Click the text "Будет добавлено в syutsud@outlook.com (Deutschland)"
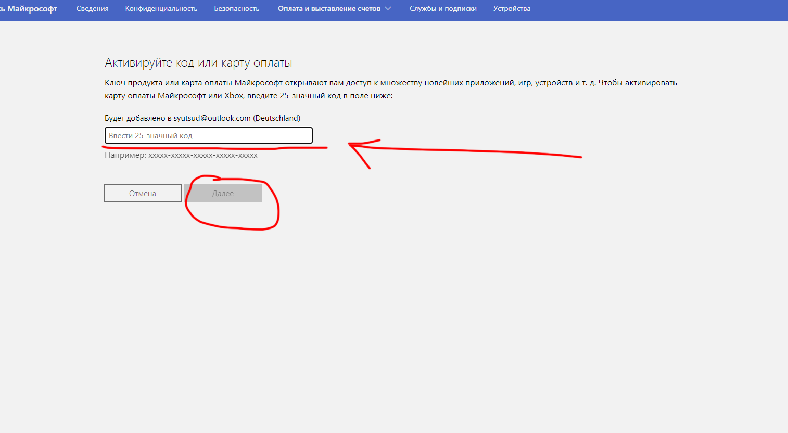 click(202, 118)
